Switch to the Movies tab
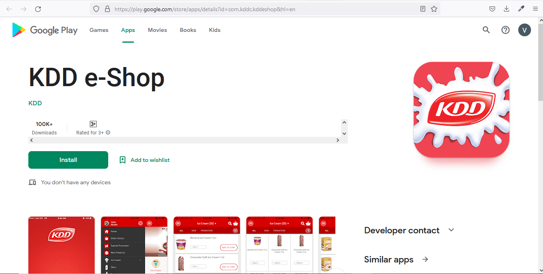The image size is (543, 274). [x=157, y=30]
